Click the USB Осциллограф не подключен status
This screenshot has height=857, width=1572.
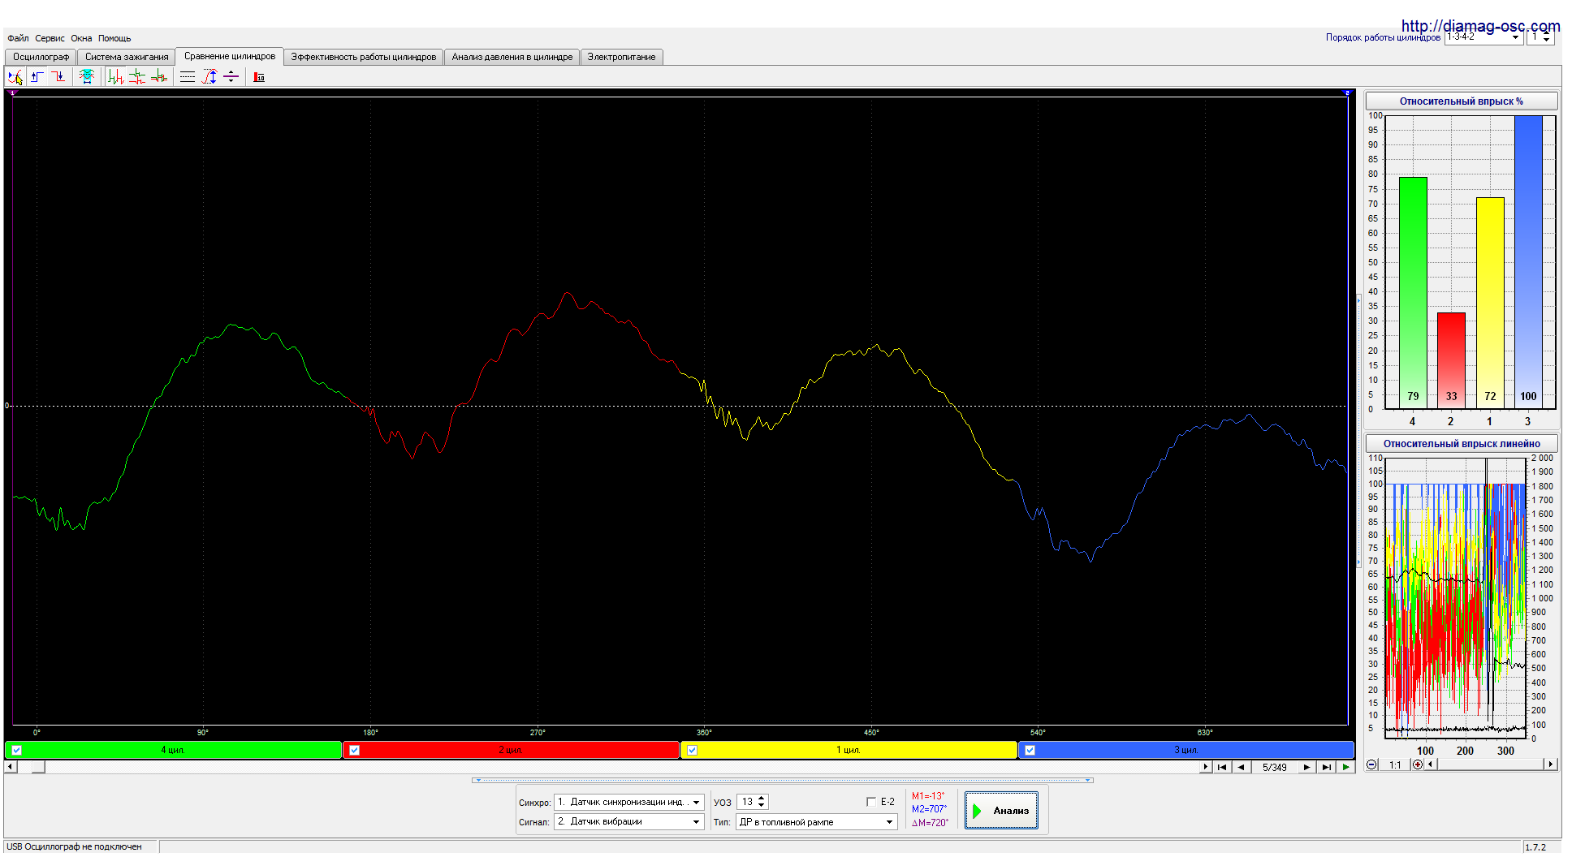[75, 846]
